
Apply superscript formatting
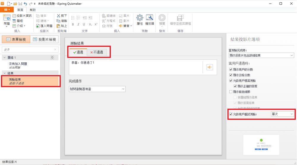coord(96,24)
